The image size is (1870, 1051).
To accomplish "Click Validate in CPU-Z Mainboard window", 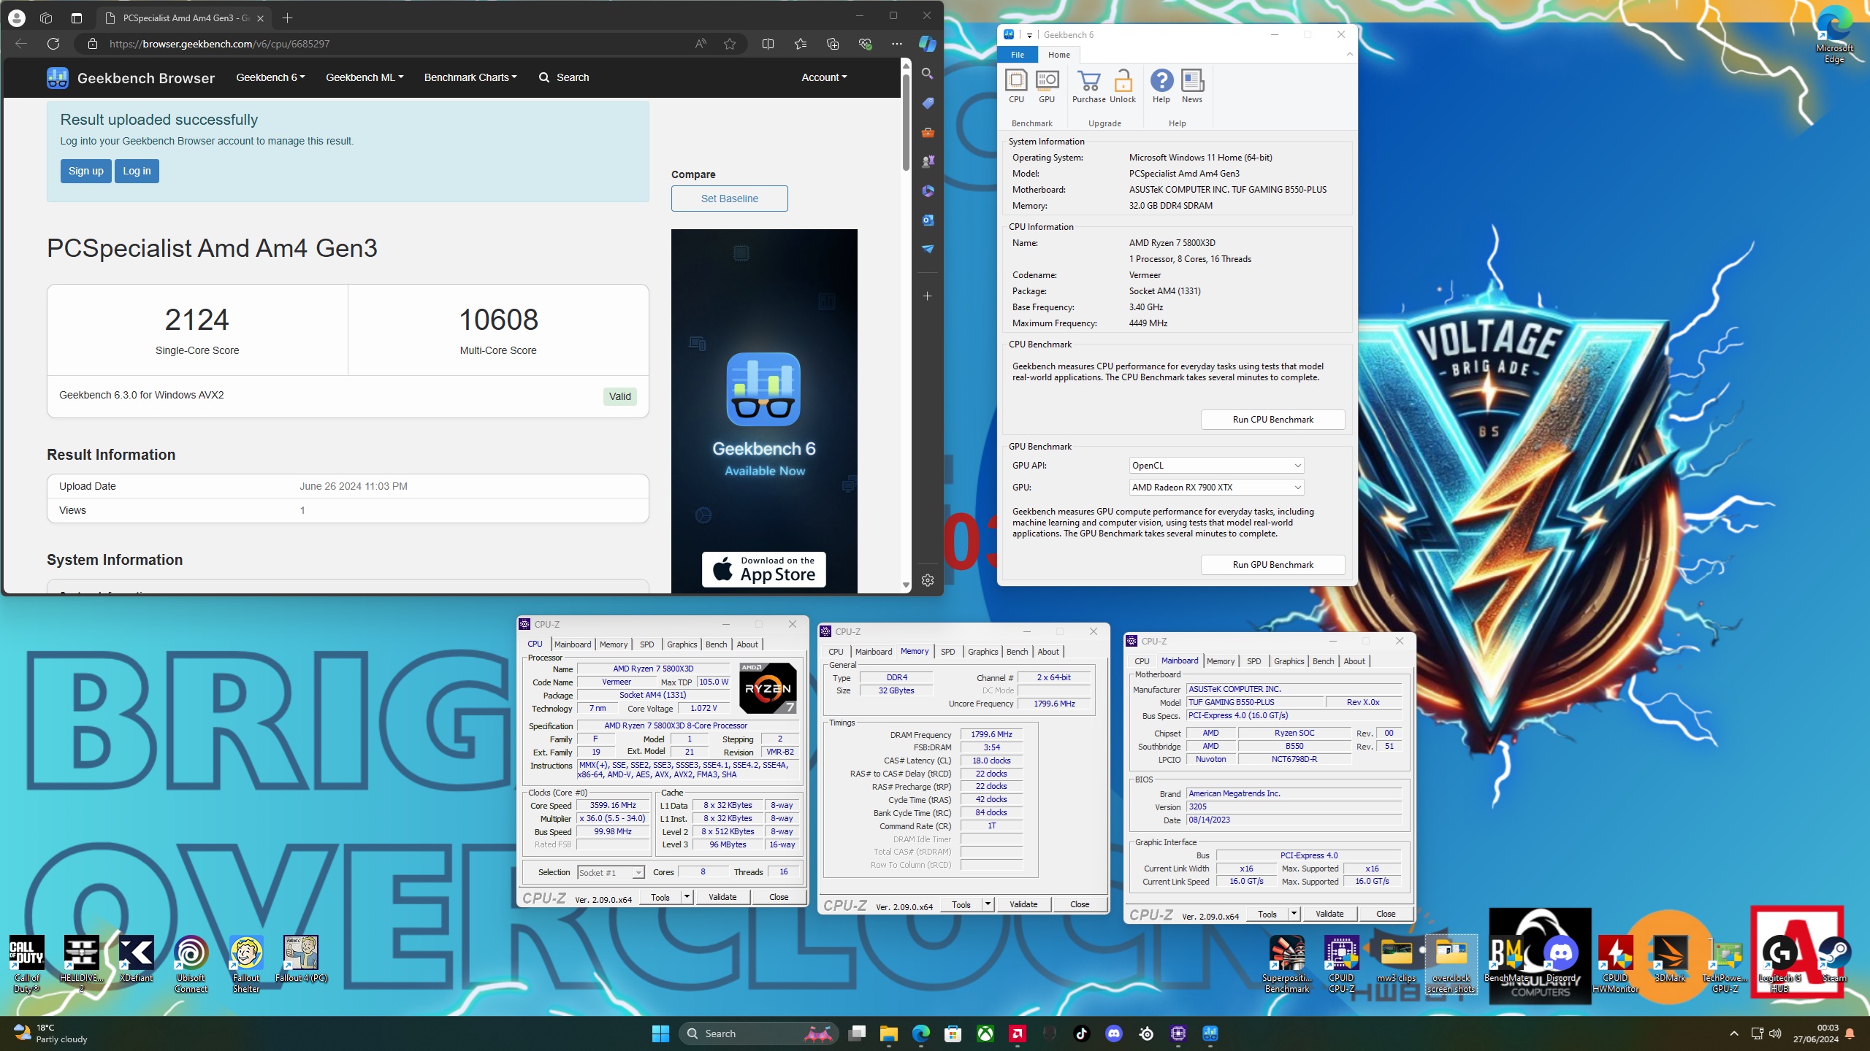I will click(1329, 914).
